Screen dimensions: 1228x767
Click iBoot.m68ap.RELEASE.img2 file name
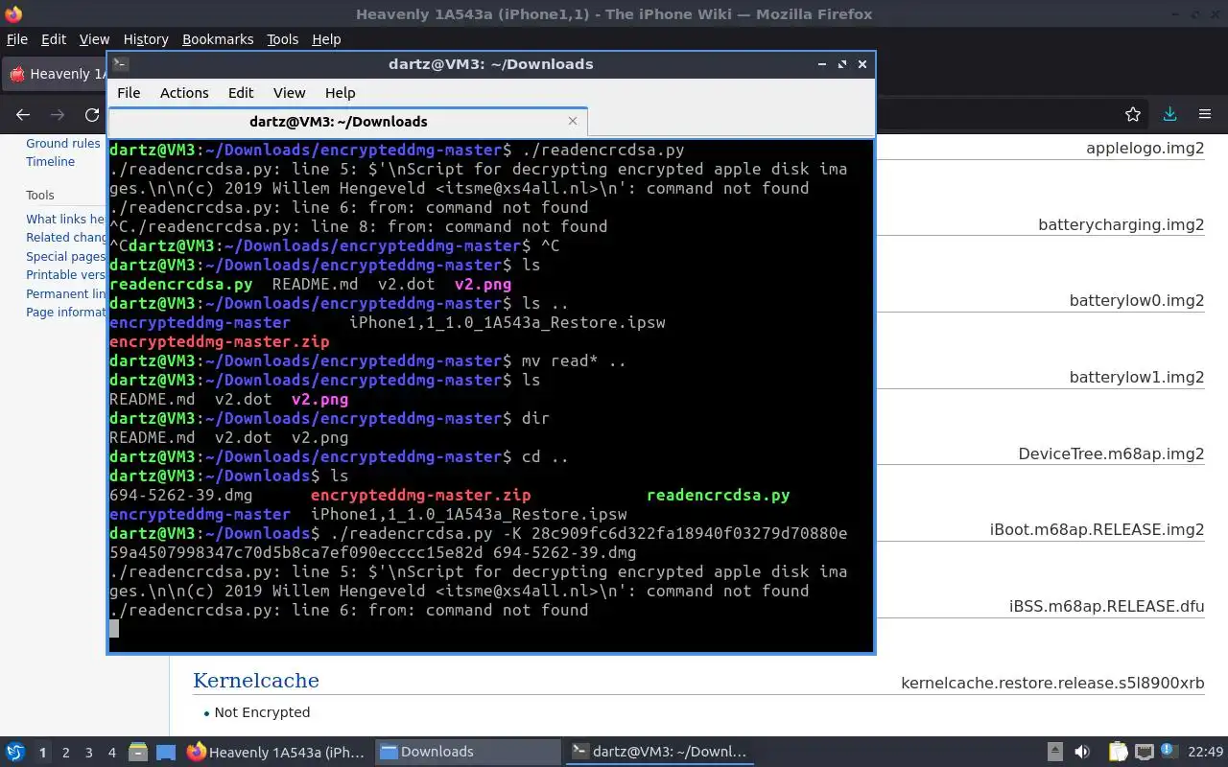pos(1097,529)
